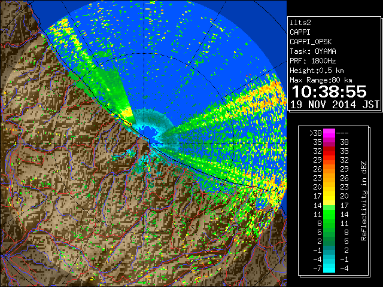Click the 'ilts2' label in info panel
Viewport: 383px width, 287px height.
coord(300,23)
